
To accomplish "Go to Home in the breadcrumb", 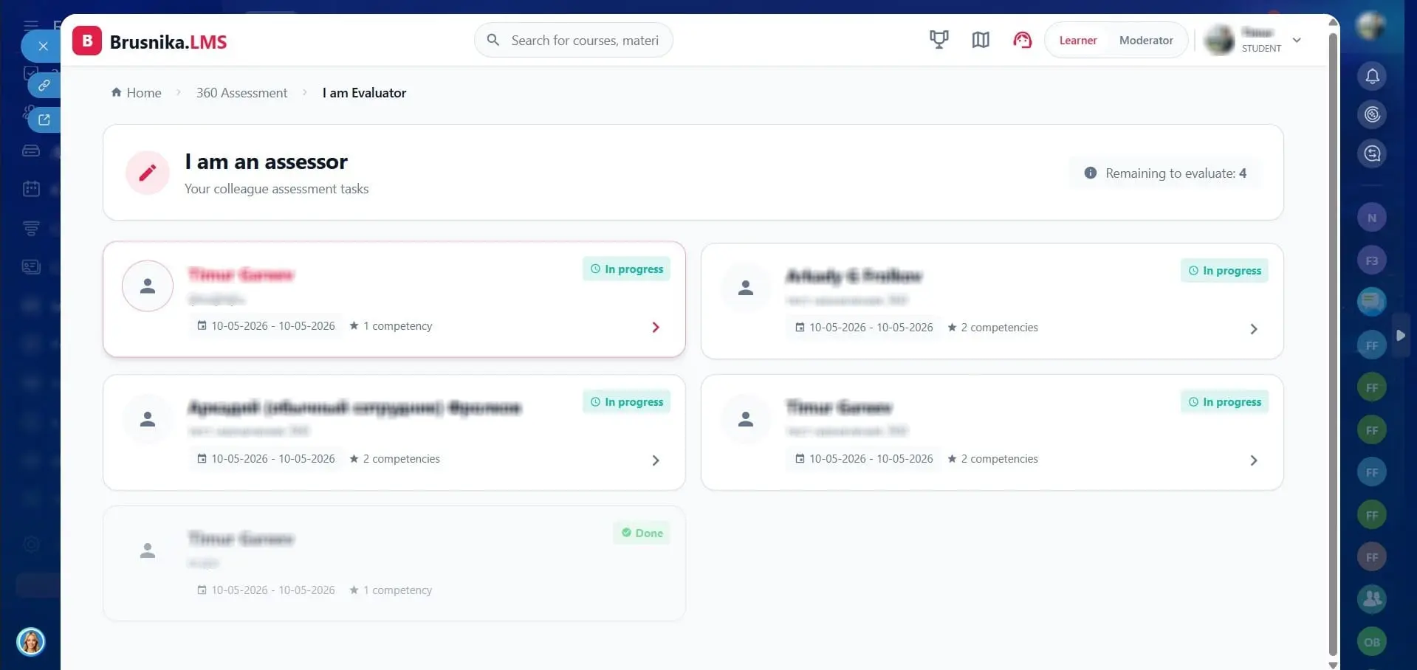I will click(x=137, y=93).
